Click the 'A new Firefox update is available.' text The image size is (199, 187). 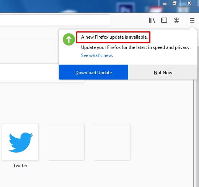pos(114,37)
